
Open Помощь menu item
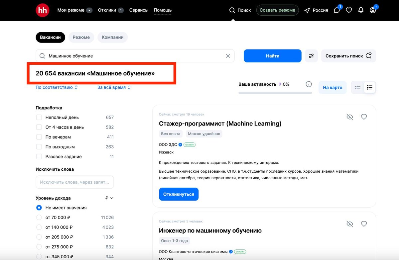tap(163, 10)
